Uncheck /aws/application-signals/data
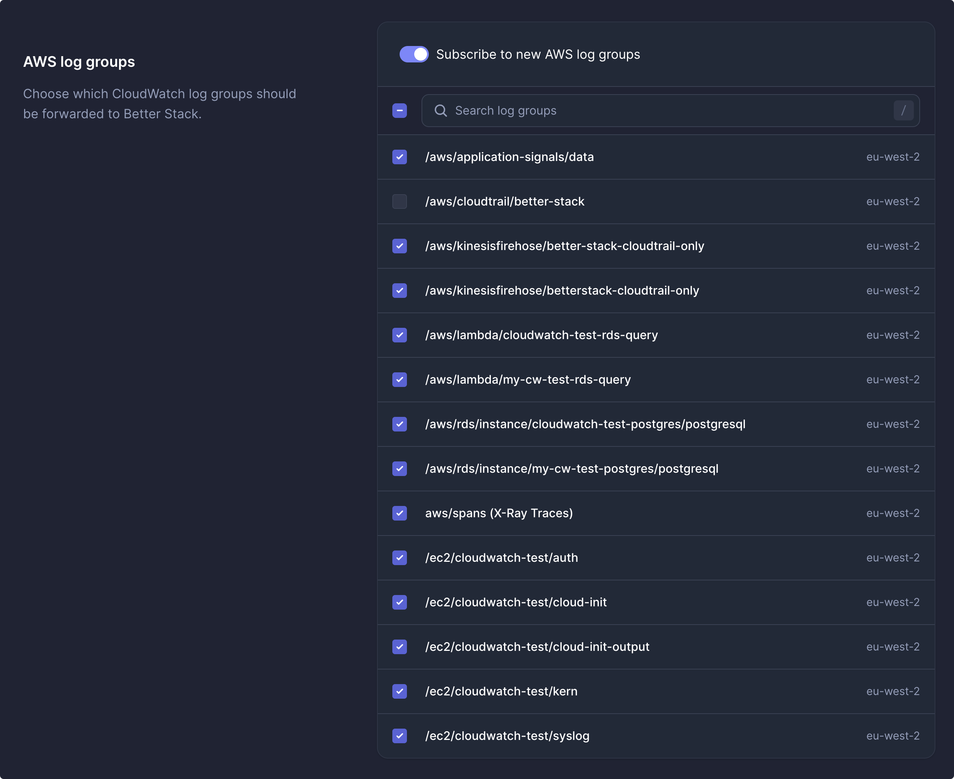 [x=399, y=157]
